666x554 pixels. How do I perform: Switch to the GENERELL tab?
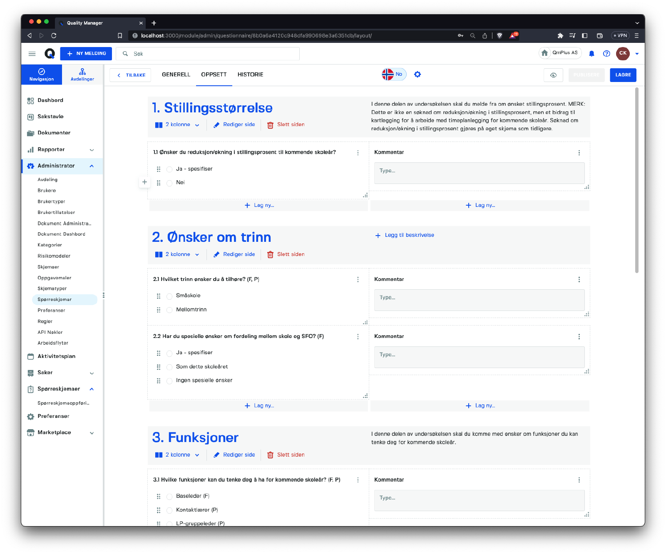tap(176, 75)
